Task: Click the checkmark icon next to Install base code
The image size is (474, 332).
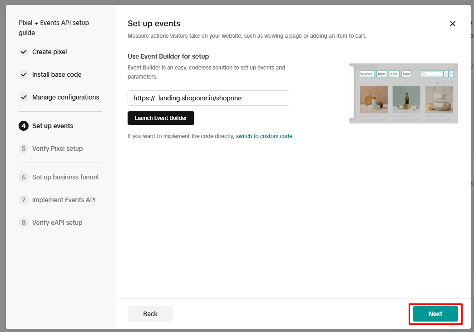Action: 24,74
